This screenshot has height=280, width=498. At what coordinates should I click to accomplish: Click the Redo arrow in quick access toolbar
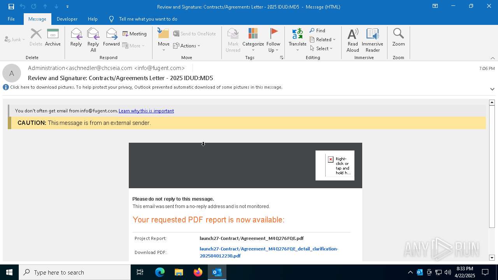(x=34, y=7)
